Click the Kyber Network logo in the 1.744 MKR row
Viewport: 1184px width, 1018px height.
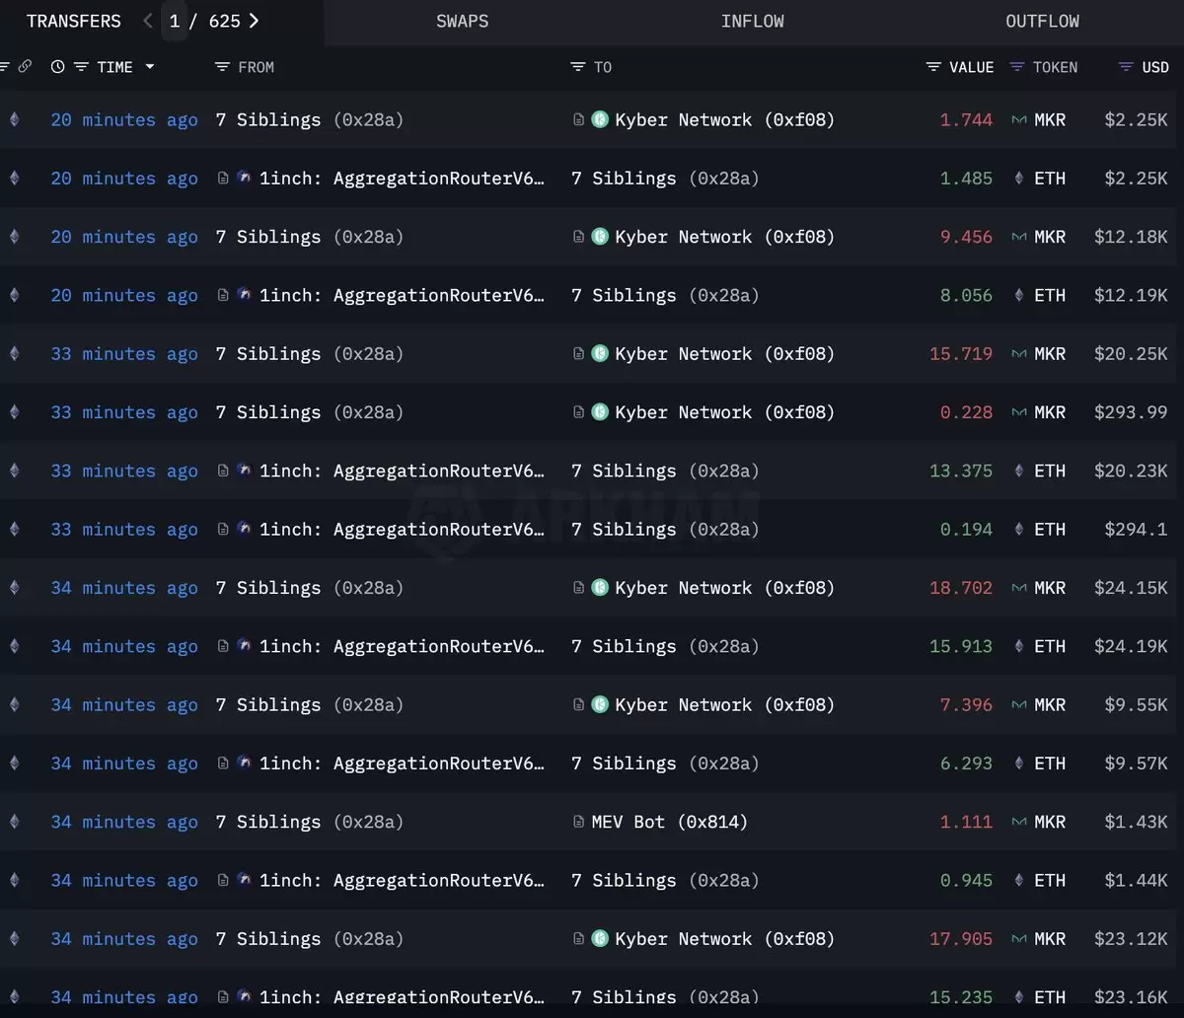(x=600, y=120)
